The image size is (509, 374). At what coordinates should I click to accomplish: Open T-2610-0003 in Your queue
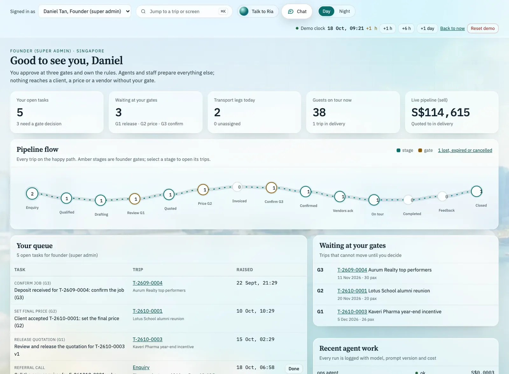coord(148,339)
